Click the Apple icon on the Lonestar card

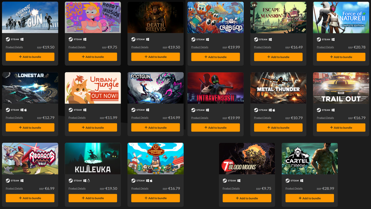26,110
